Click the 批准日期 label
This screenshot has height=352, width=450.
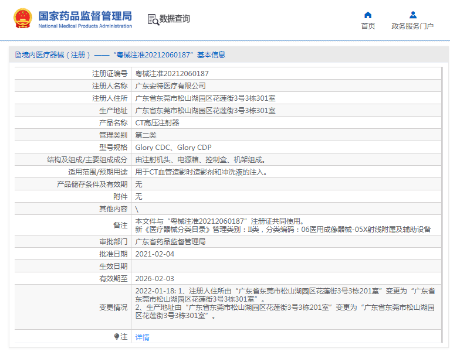click(x=113, y=254)
